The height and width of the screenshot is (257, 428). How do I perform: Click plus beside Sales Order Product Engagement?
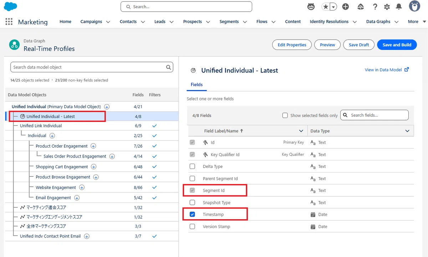[x=112, y=156]
